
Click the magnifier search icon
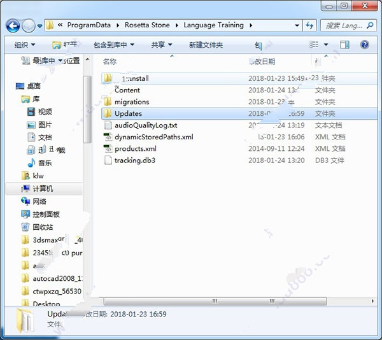click(370, 25)
